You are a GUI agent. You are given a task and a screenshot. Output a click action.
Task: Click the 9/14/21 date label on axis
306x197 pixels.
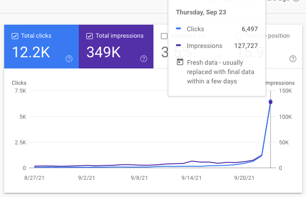191,177
